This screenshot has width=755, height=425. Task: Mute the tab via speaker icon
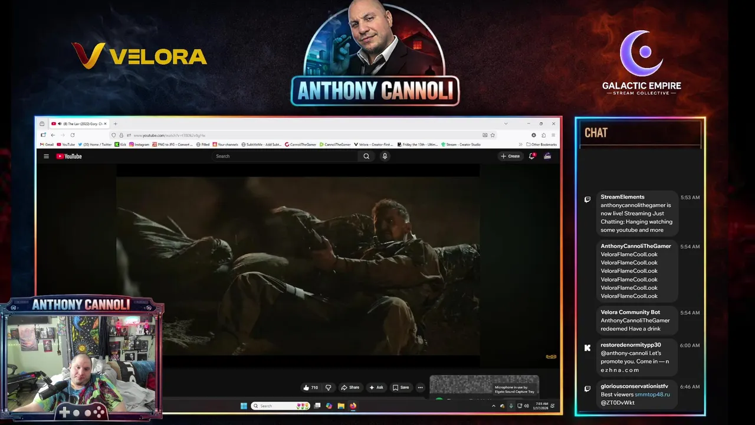point(60,124)
